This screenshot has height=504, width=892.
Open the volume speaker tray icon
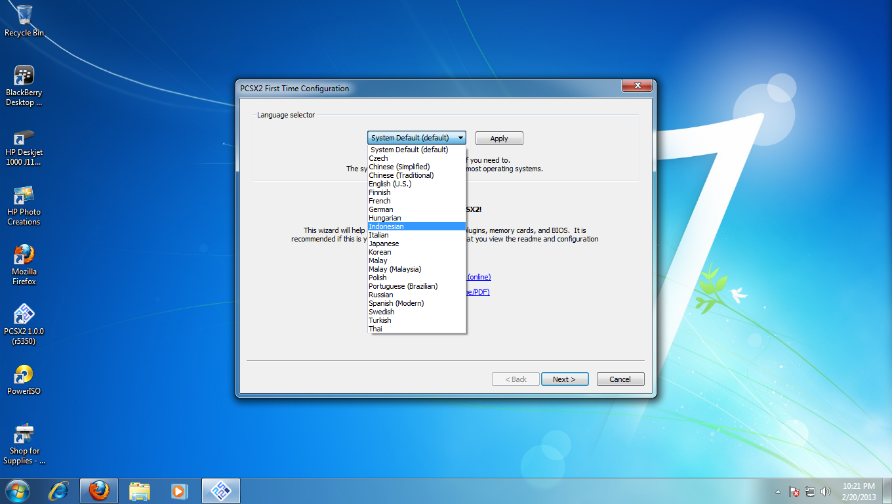click(825, 492)
